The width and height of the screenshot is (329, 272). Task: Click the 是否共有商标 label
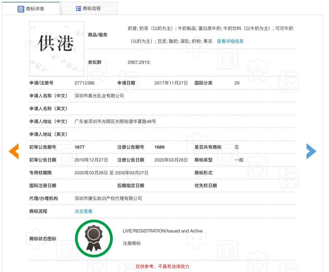pos(208,147)
